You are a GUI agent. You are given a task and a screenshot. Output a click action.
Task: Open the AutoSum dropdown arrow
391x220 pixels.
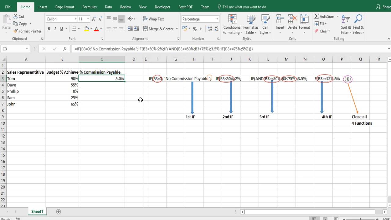pyautogui.click(x=338, y=16)
